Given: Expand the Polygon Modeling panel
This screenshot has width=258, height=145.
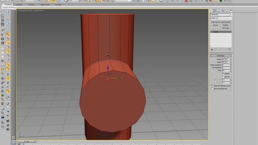Looking at the screenshot, I should (9, 7).
